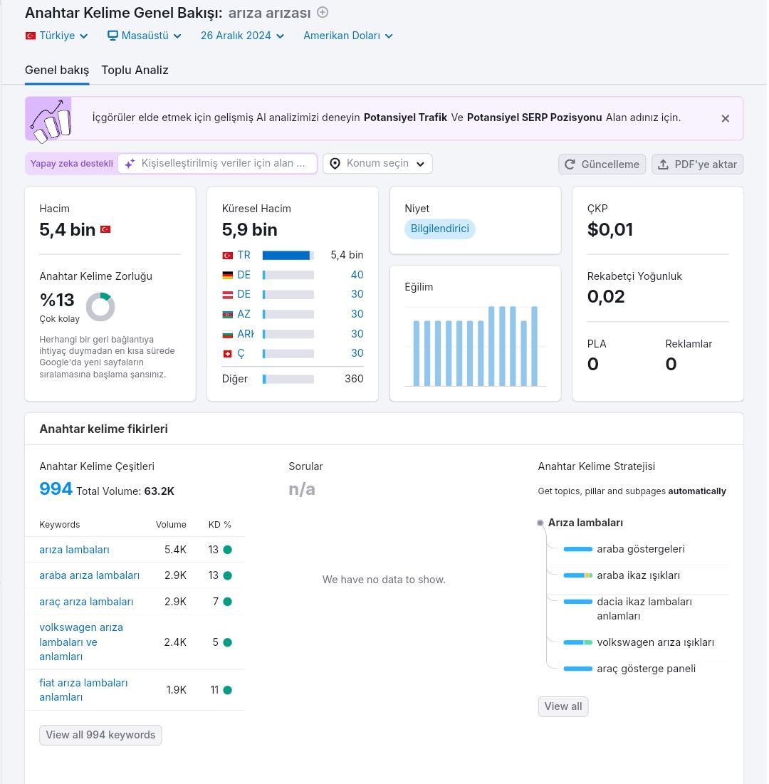Open the Türkiye country dropdown

[57, 36]
